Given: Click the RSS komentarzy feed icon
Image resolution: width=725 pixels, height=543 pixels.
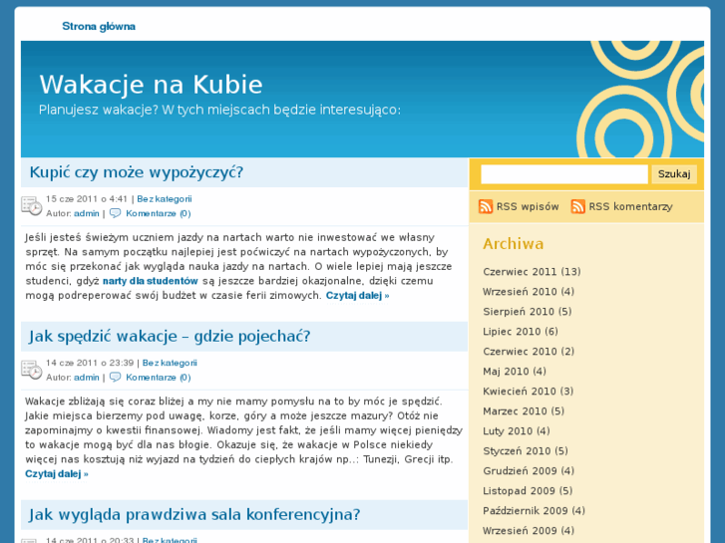Looking at the screenshot, I should pos(578,206).
